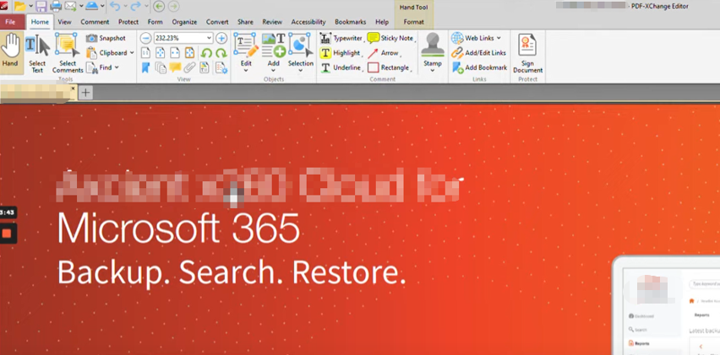Print the document with the printer icon
This screenshot has height=355, width=720.
56,6
